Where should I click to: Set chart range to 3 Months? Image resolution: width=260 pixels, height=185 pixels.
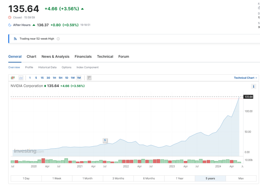[118, 178]
